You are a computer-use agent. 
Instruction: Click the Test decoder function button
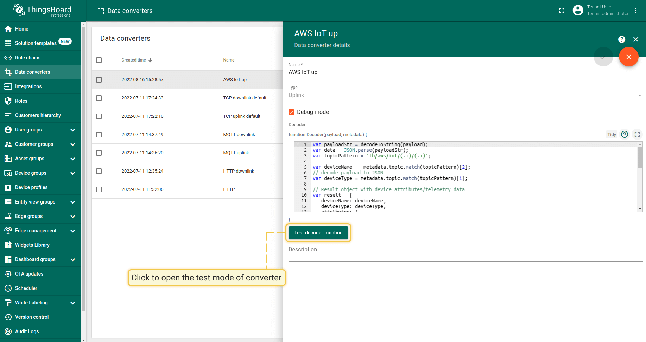[318, 233]
